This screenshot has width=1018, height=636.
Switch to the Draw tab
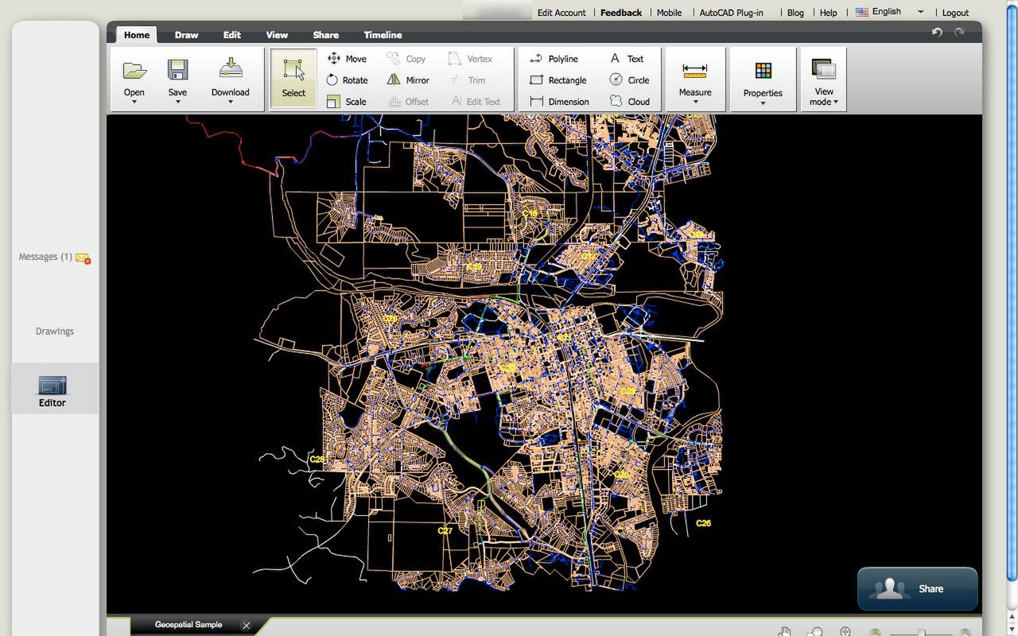[186, 34]
